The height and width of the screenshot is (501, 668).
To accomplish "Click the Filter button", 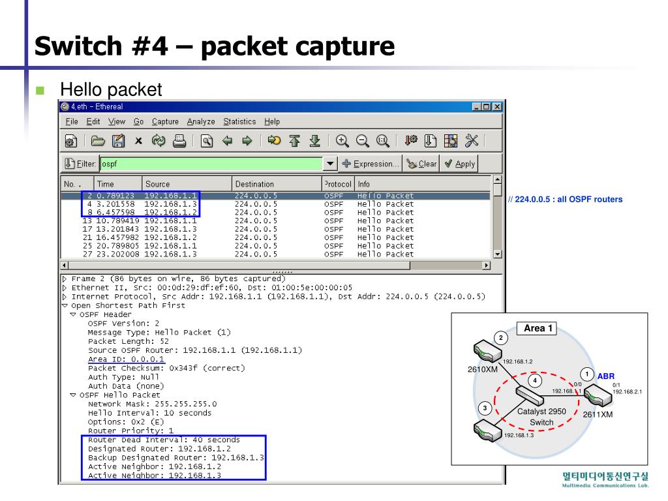I will coord(80,164).
